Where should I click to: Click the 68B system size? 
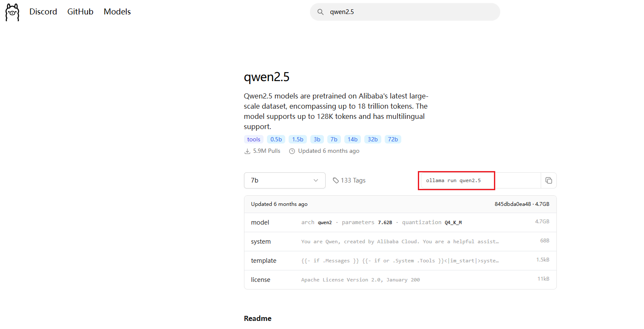point(545,240)
